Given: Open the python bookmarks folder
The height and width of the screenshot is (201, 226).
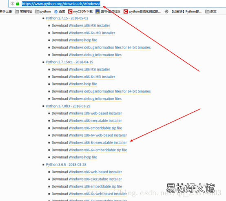Looking at the screenshot, I should pos(43,11).
